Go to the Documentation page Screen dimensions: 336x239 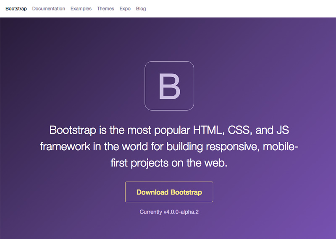(49, 8)
